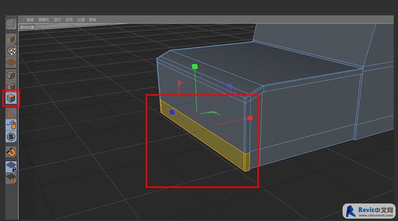Click the viewport menu grip icon
The width and height of the screenshot is (398, 221).
click(22, 19)
